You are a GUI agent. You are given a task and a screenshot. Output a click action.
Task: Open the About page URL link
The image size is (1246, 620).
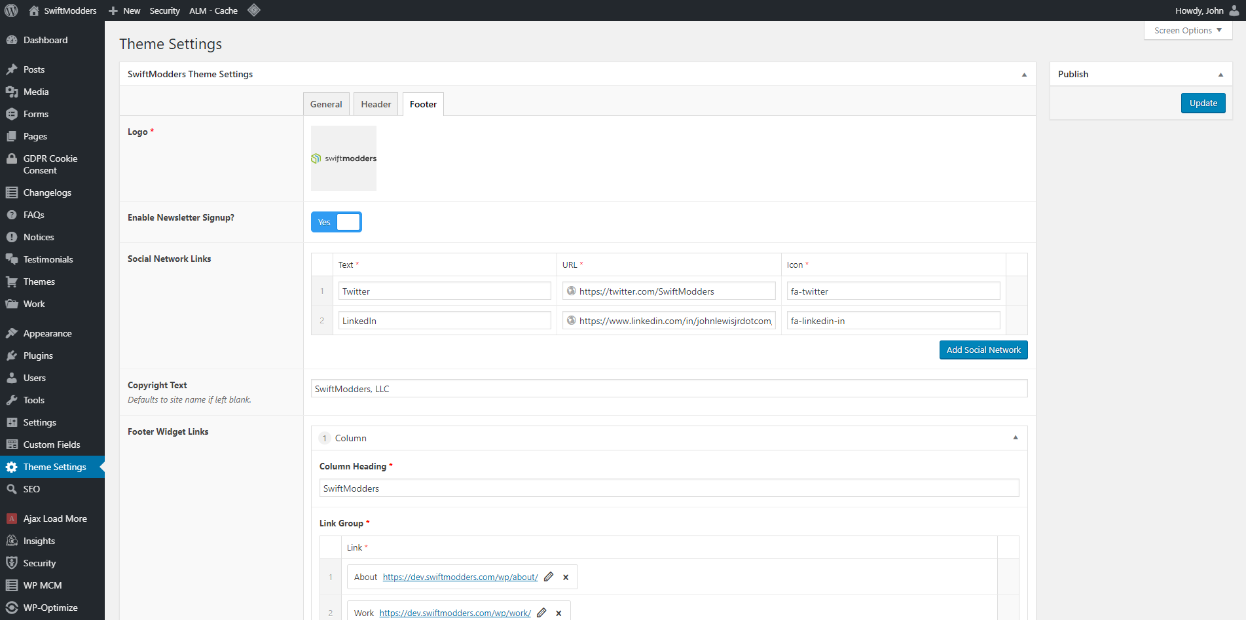point(460,577)
